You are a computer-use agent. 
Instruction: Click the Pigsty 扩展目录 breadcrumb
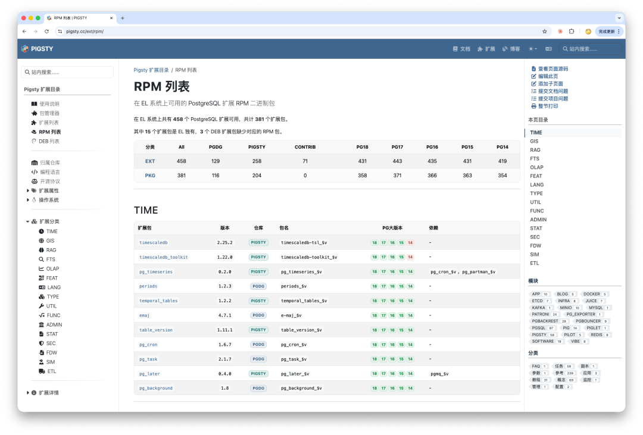point(151,70)
